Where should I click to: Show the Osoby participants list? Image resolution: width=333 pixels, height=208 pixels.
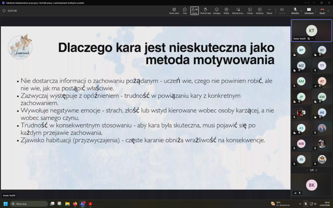point(194,10)
